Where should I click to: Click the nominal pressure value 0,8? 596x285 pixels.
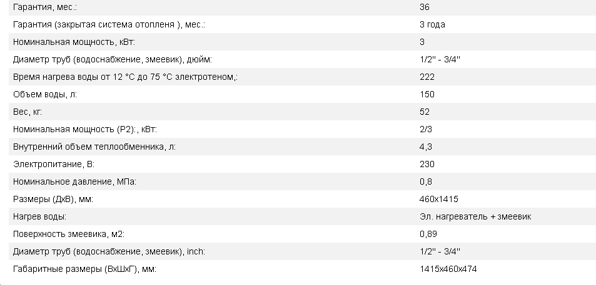tap(426, 181)
